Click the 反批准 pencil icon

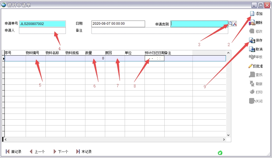[x=251, y=66]
